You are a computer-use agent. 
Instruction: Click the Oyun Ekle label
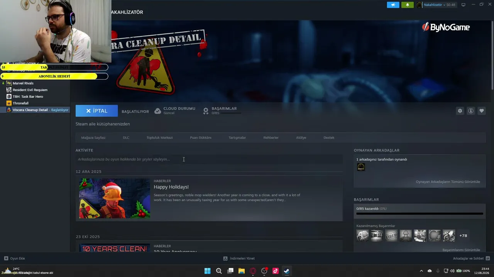tap(17, 259)
